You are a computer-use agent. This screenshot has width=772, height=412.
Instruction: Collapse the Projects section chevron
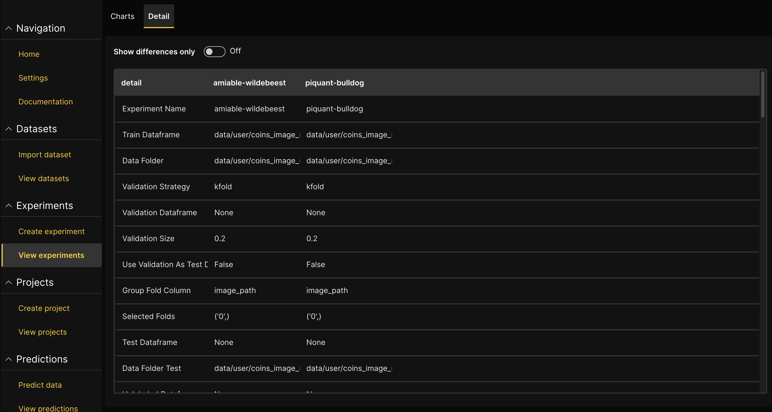coord(9,283)
